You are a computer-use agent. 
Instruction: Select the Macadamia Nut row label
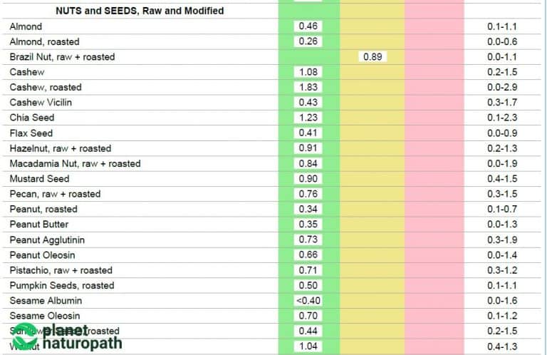point(75,163)
